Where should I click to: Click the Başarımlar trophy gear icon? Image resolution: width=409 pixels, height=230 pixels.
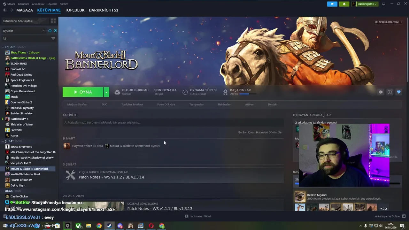(225, 92)
